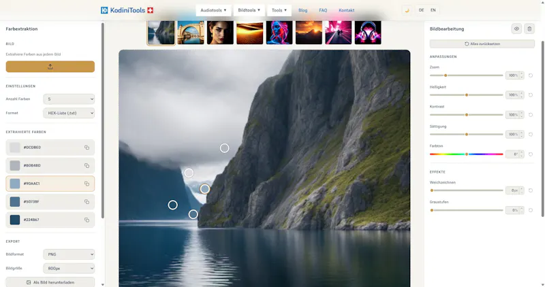
Task: Copy the #DCDBE0 color code
Action: 87,148
